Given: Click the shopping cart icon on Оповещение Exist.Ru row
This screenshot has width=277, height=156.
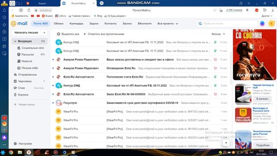Looking at the screenshot, I should point(215,68).
